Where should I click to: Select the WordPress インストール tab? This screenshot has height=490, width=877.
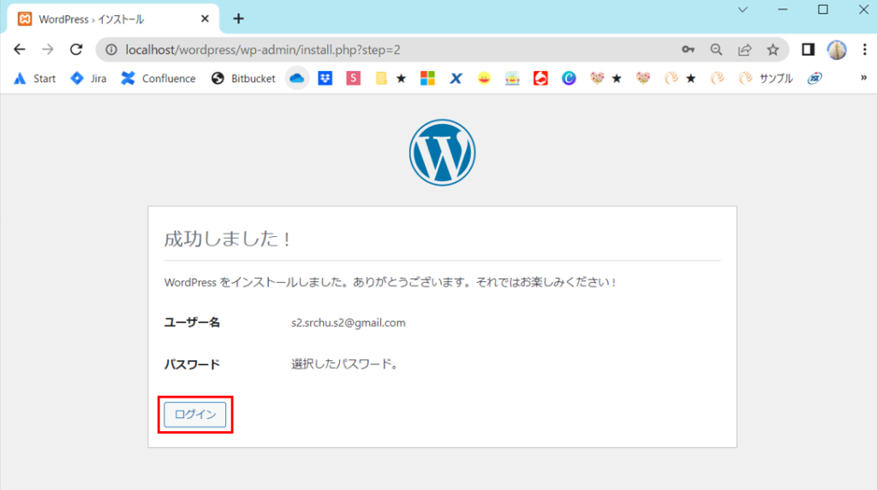(x=94, y=19)
